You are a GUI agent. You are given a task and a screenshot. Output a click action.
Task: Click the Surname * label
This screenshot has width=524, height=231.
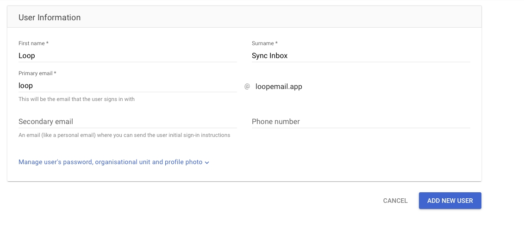pos(265,43)
